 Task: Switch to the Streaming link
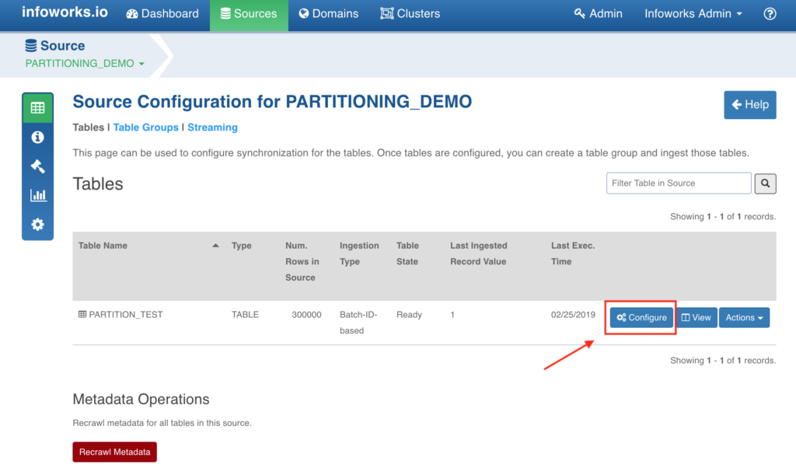[x=213, y=127]
